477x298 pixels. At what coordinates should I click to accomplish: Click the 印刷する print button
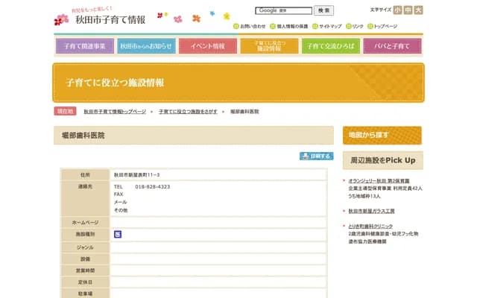pos(317,156)
